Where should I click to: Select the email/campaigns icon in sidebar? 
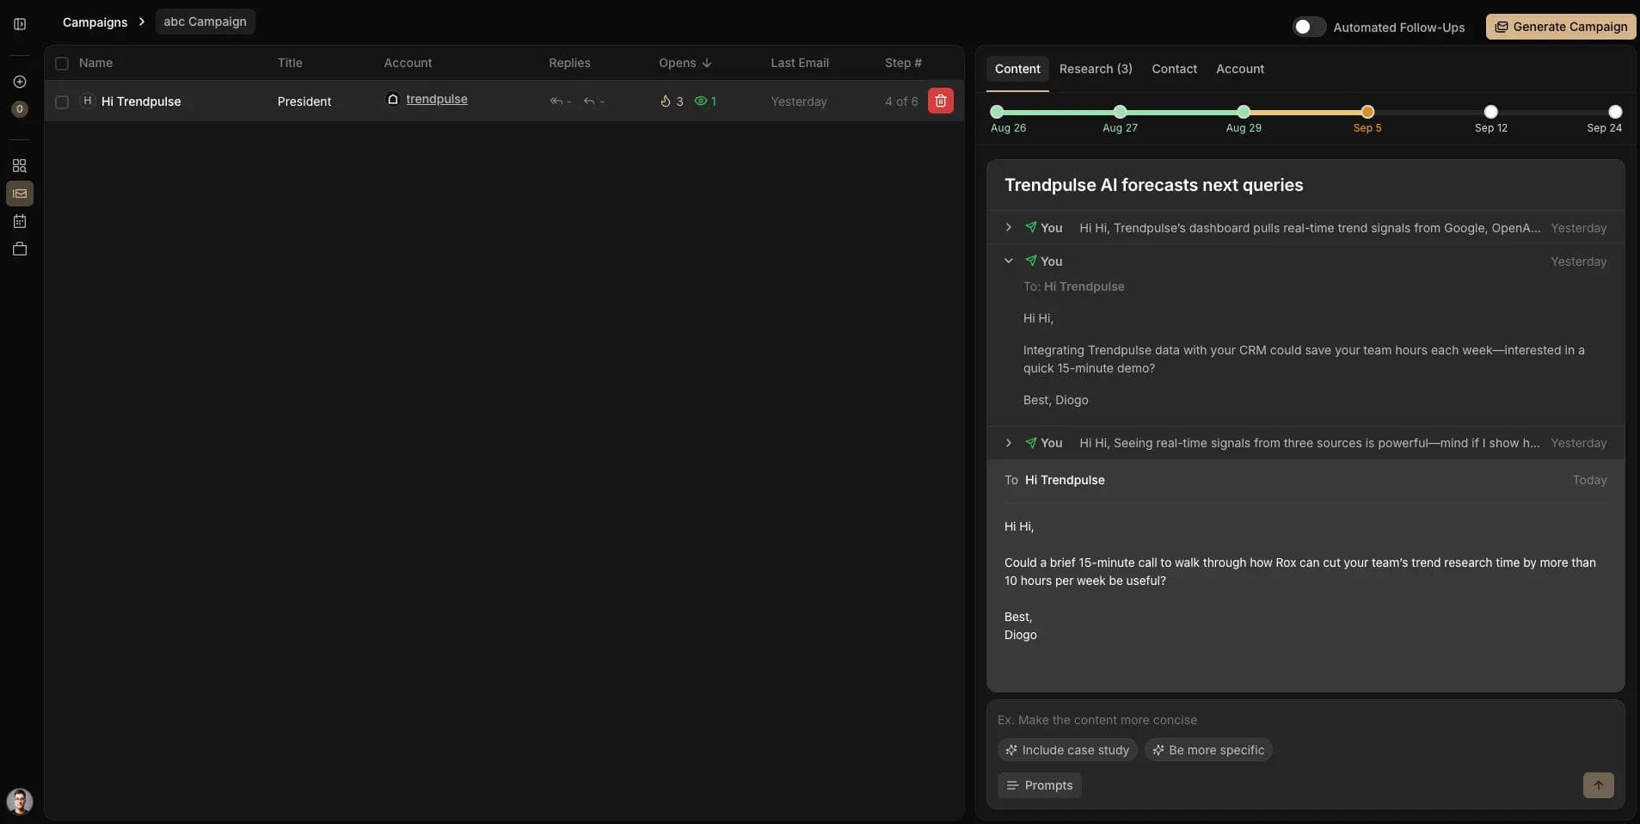click(x=19, y=194)
